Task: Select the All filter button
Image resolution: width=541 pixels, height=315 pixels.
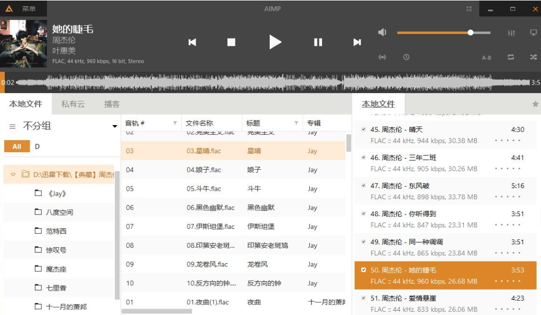Action: click(17, 146)
